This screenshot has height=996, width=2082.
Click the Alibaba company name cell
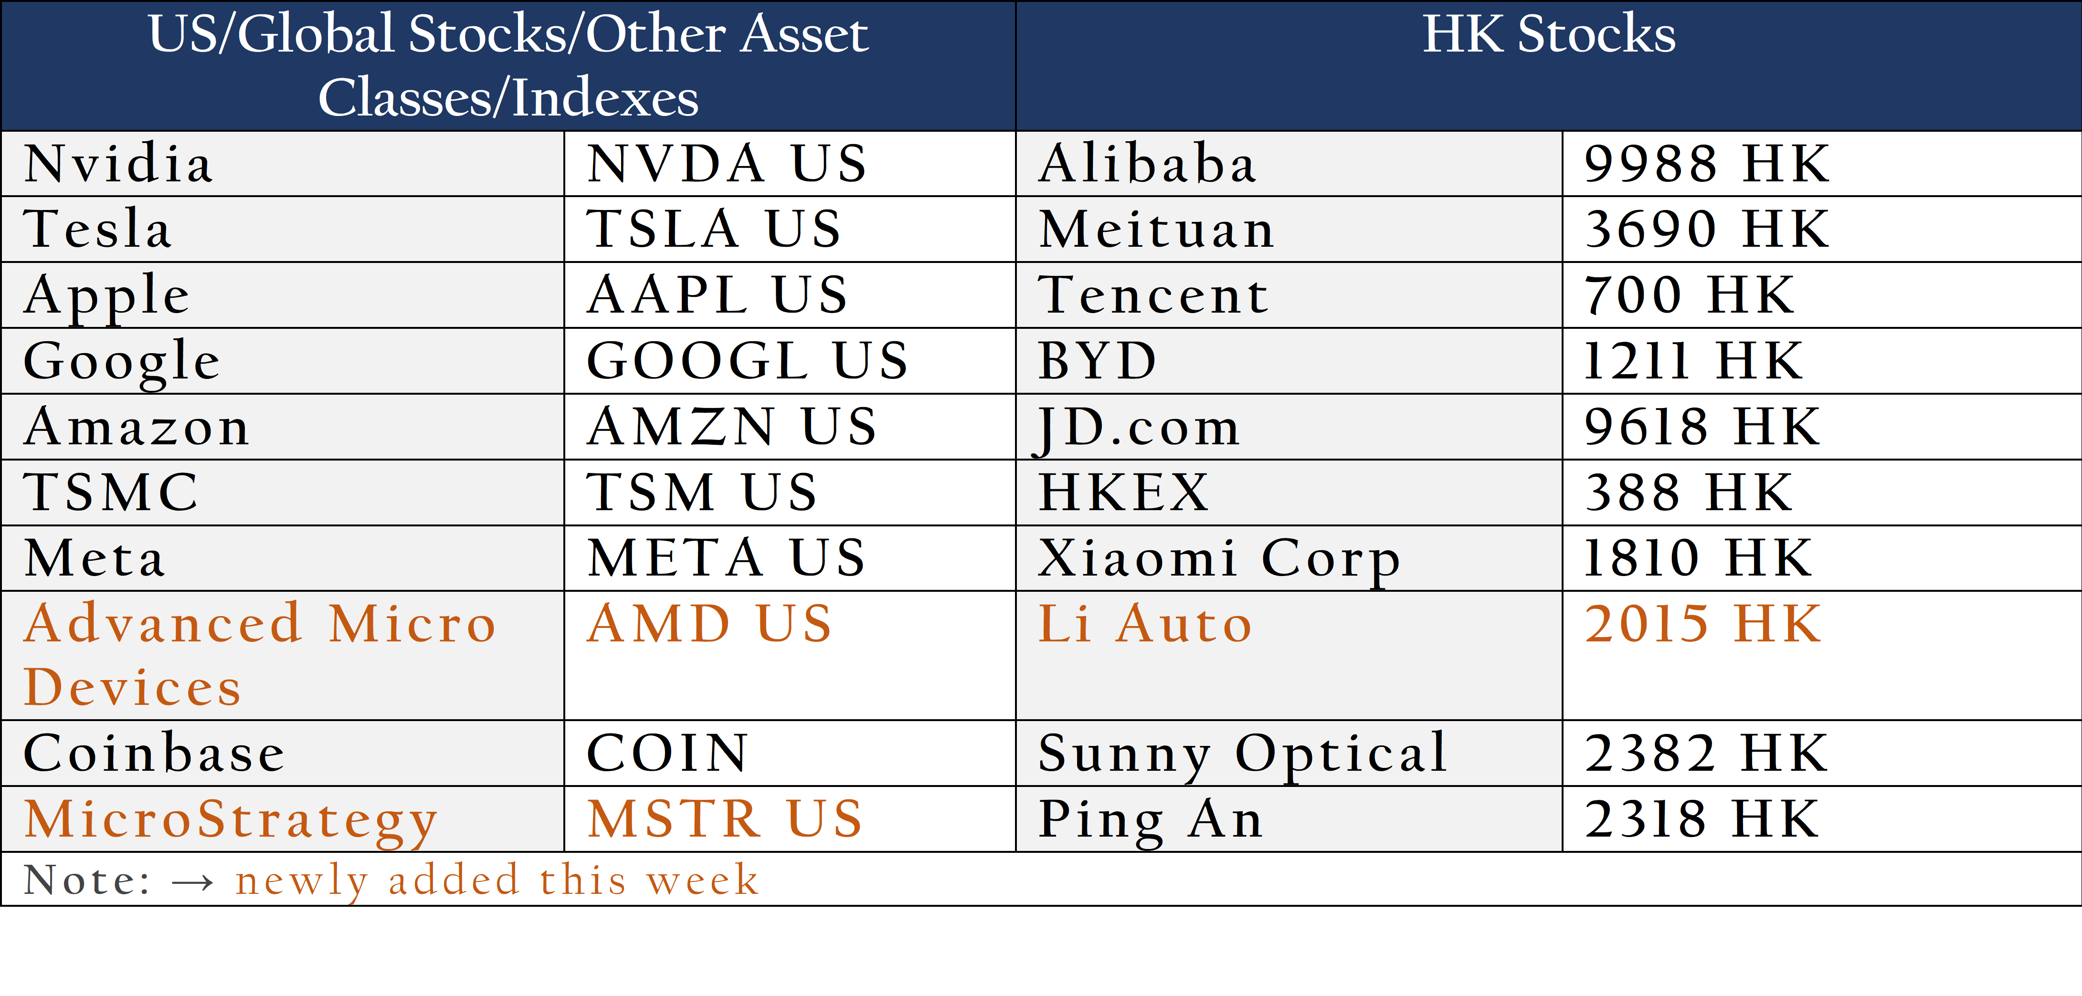click(1147, 164)
